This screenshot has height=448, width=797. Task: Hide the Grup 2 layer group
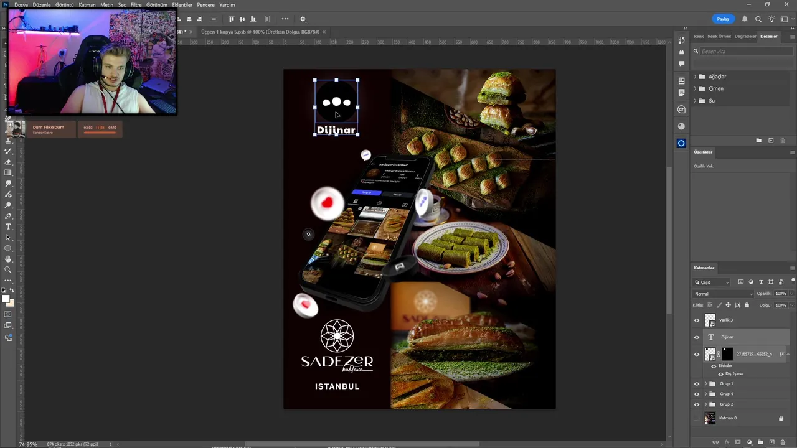pos(697,404)
